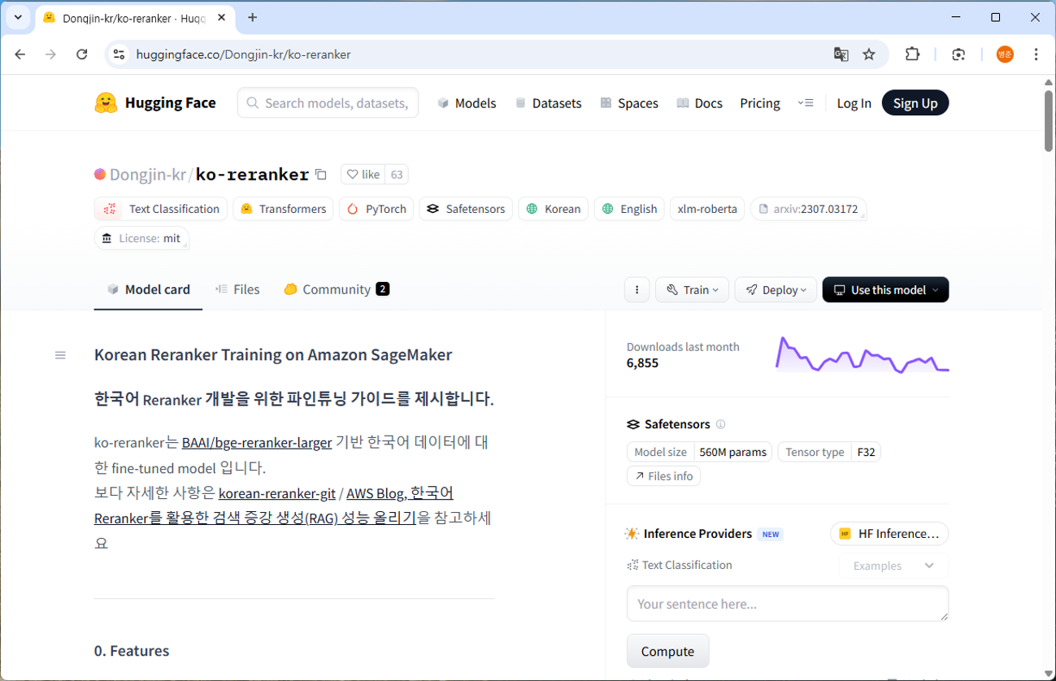Click the downloads trend chart
1056x681 pixels.
coord(863,355)
